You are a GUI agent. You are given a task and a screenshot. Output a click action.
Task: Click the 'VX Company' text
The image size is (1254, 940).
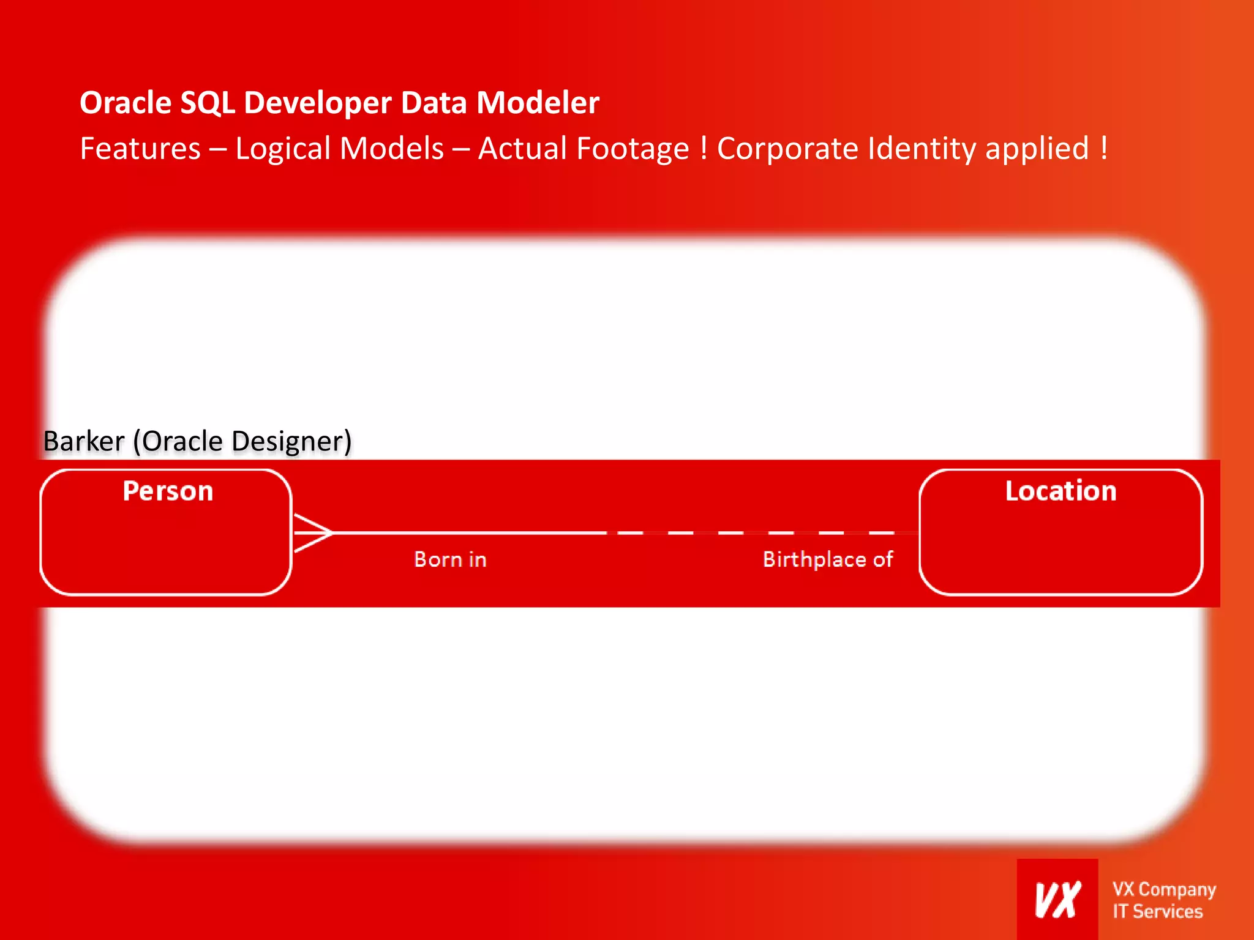(1164, 889)
